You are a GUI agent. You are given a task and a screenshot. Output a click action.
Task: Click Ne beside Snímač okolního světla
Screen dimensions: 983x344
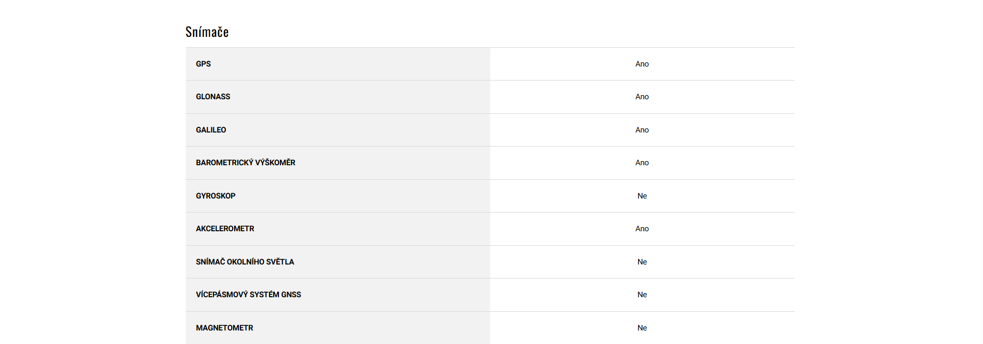click(642, 262)
